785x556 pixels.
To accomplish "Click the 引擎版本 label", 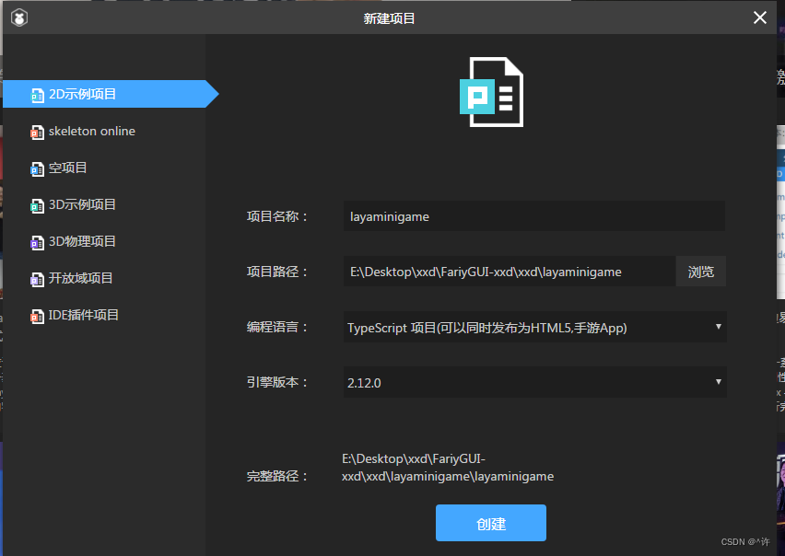I will 276,382.
